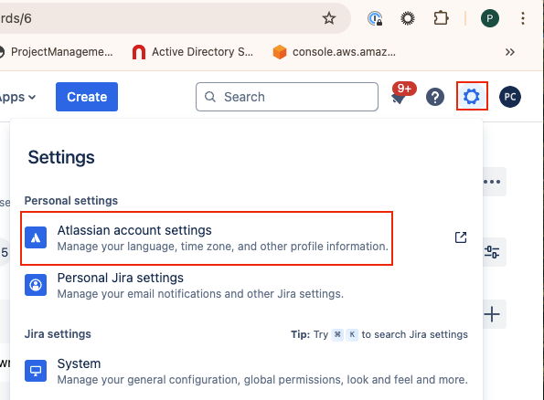
Task: Open the Jira help question mark icon
Action: tap(435, 97)
